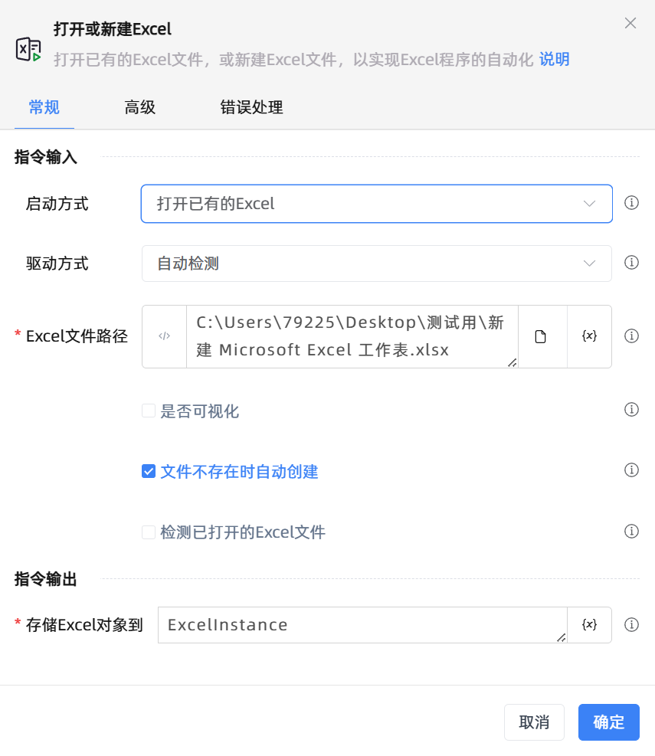Uncheck 文件不存在时自动创建
The width and height of the screenshot is (655, 756).
point(149,470)
